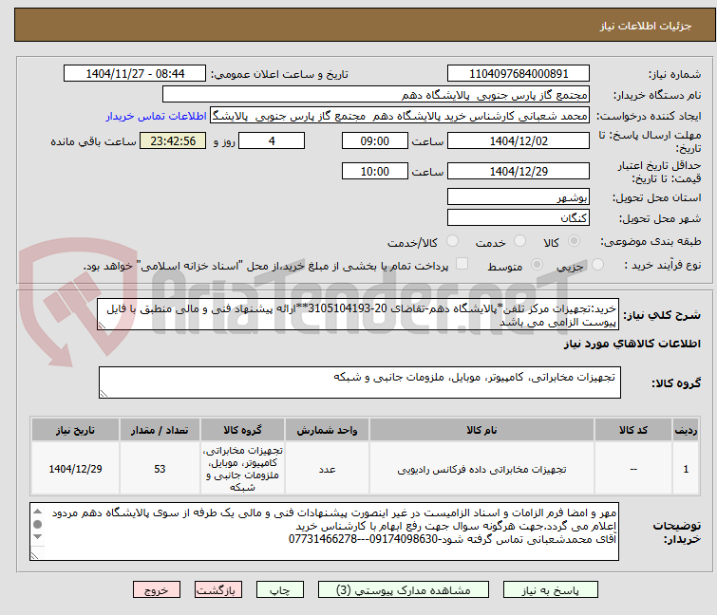Image resolution: width=717 pixels, height=615 pixels.
Task: Click the announcement date field 1404/11/27
Action: pos(135,74)
